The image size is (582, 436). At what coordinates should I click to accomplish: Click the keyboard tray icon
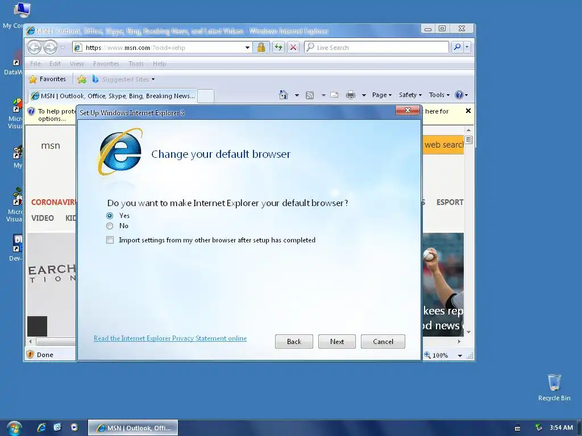pyautogui.click(x=517, y=428)
